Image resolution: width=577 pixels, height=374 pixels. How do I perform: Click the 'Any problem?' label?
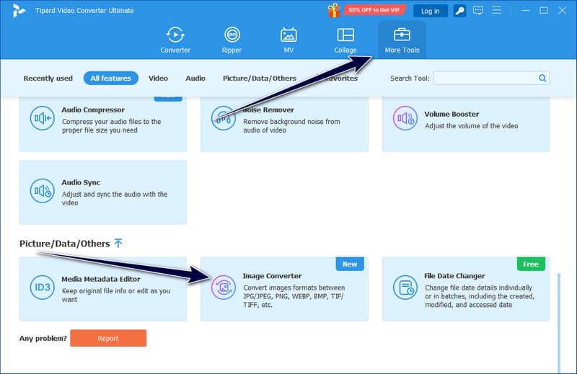click(43, 338)
